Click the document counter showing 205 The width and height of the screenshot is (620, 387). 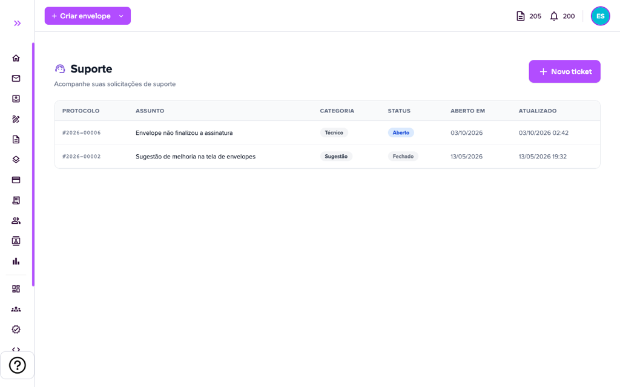click(529, 16)
